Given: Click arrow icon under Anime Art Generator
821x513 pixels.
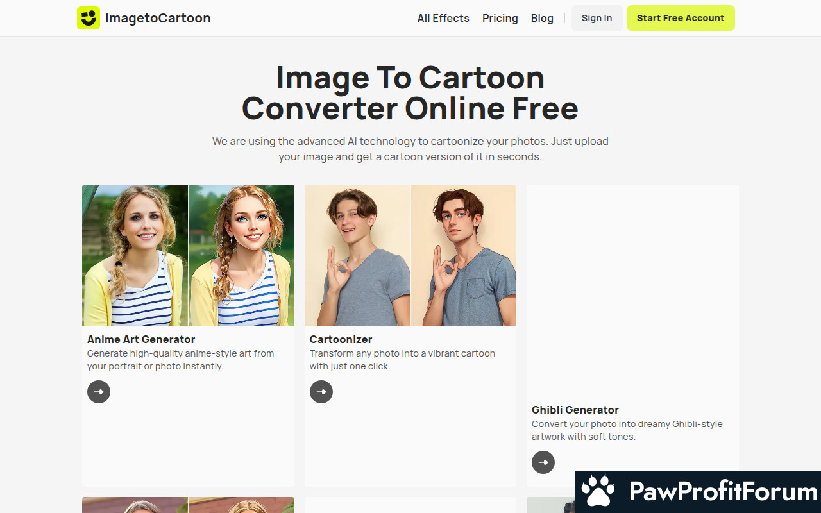Looking at the screenshot, I should coord(99,392).
